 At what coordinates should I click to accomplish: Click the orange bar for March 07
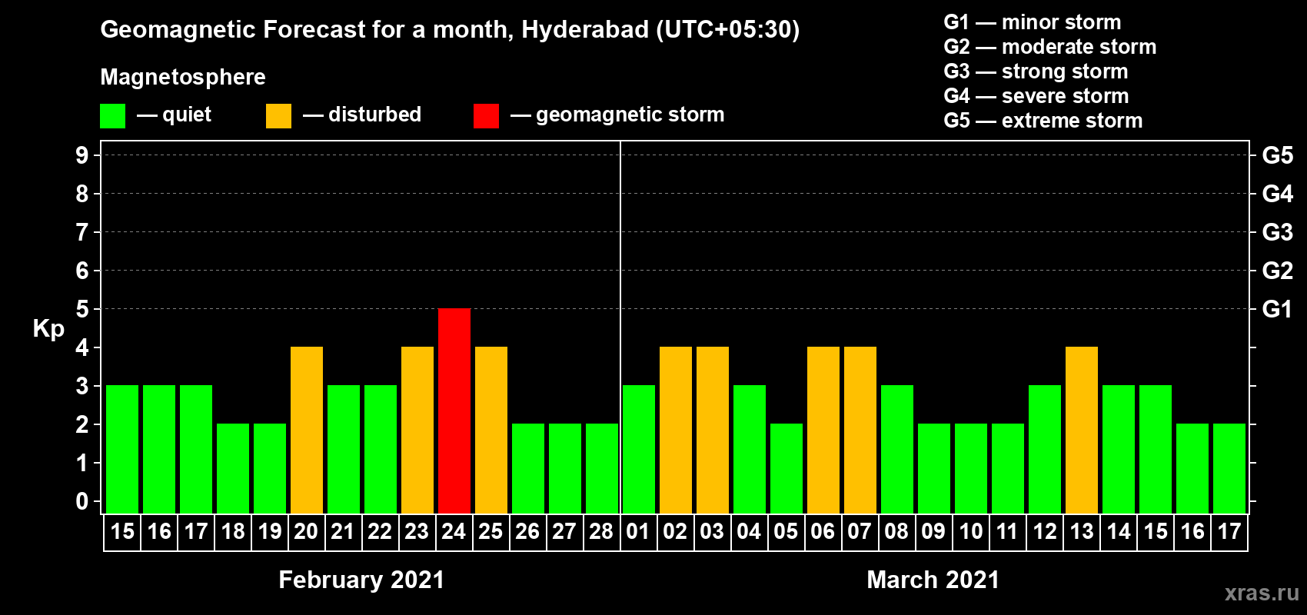tap(860, 430)
